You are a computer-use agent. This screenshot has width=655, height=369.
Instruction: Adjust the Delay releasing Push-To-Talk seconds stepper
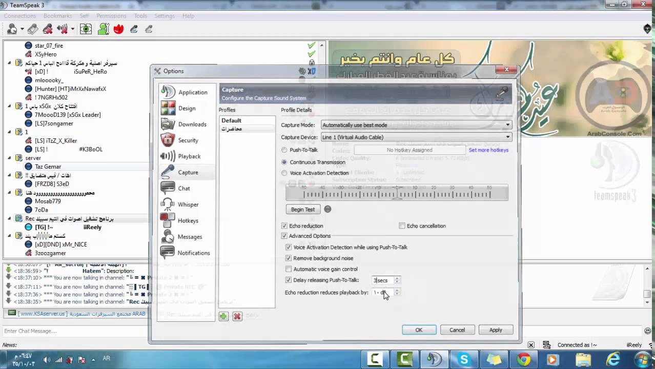tap(397, 280)
